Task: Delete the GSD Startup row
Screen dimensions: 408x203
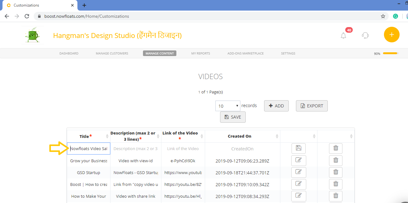Action: pyautogui.click(x=336, y=172)
